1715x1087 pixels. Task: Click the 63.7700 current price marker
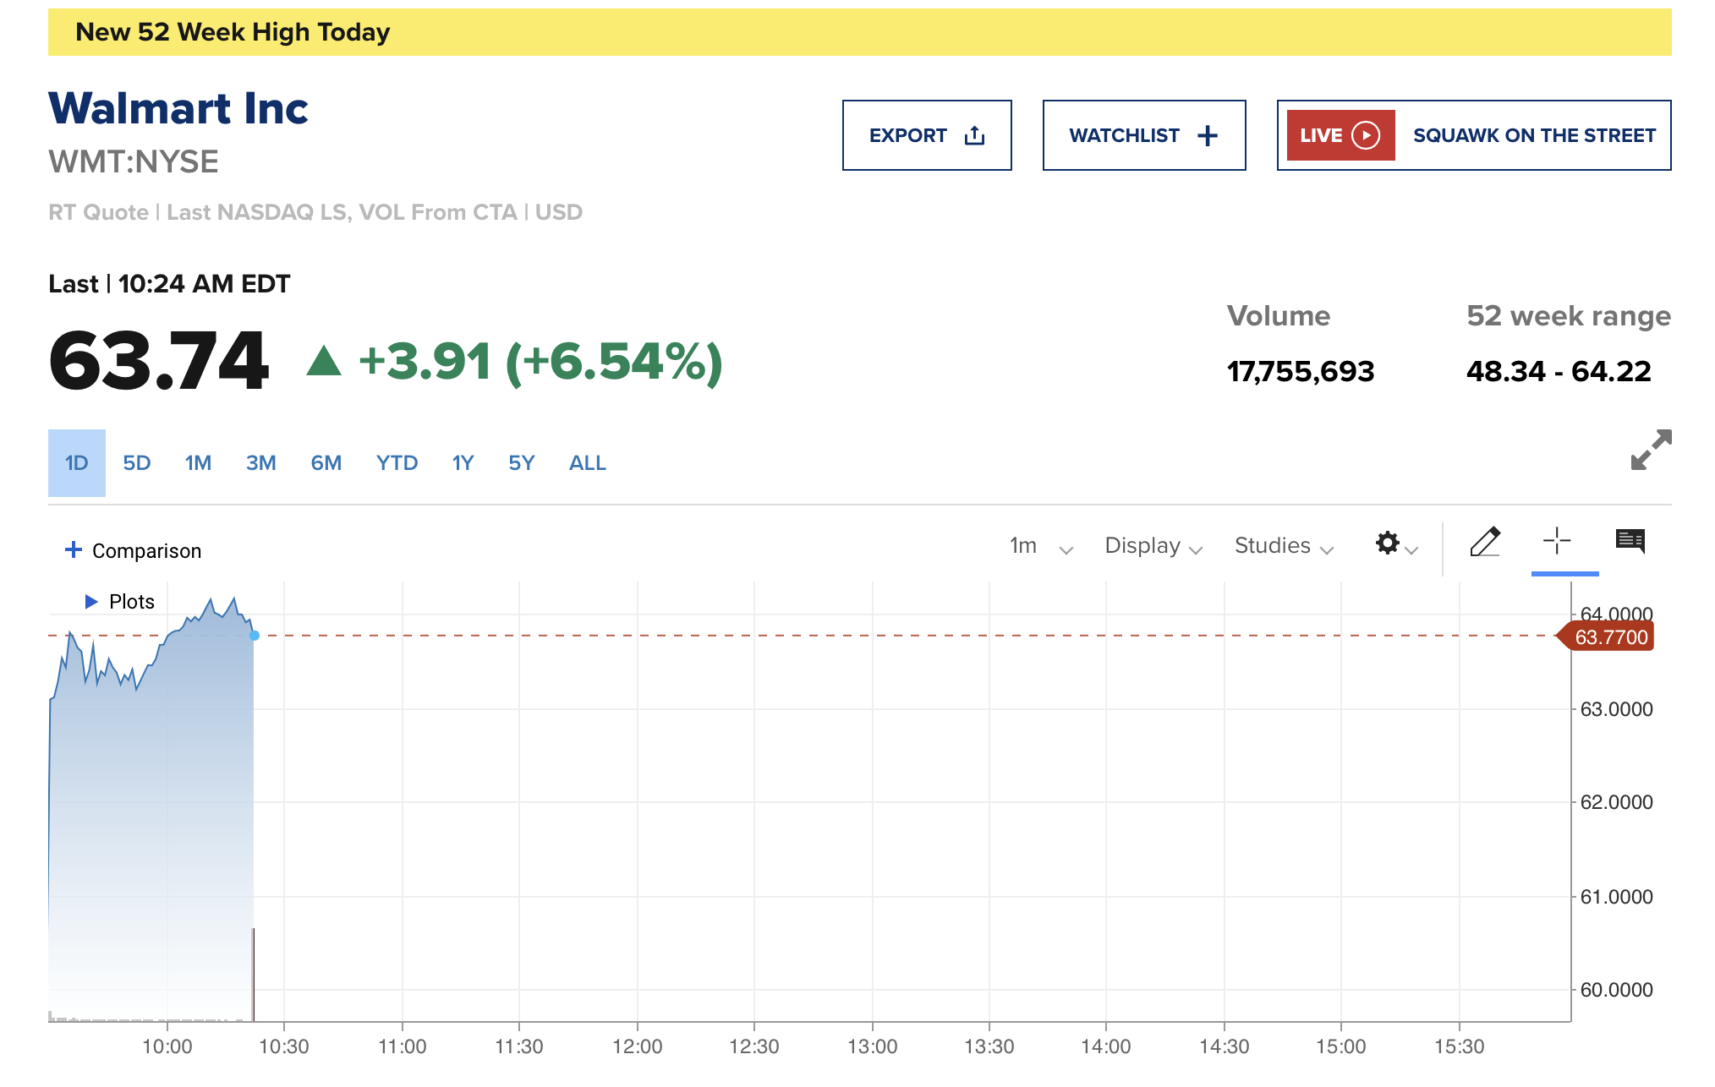[x=1610, y=637]
